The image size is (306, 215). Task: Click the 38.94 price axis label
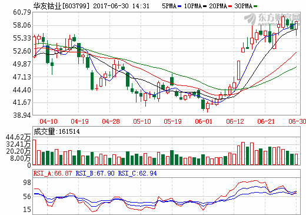22,115
